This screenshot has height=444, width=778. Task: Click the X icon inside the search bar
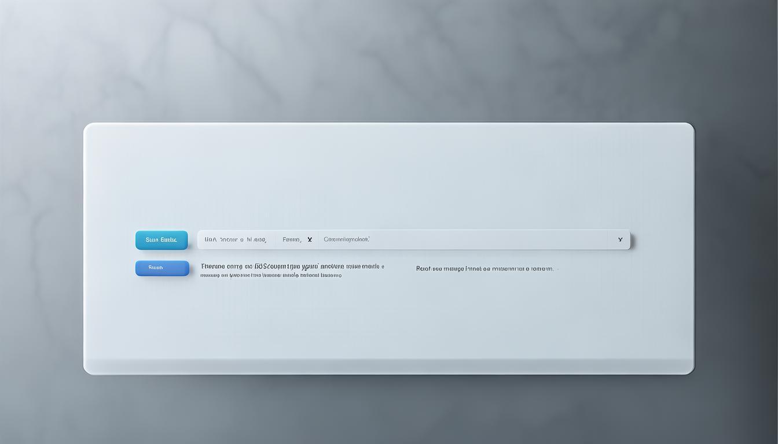310,239
